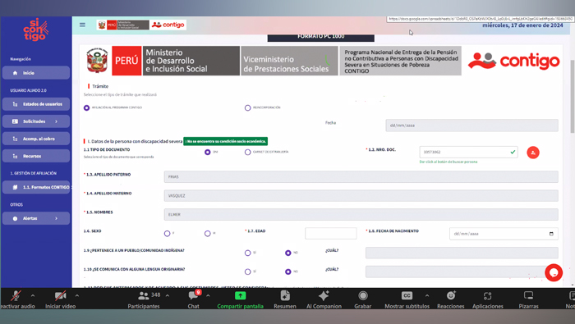Select the Reincorporación radio option
This screenshot has height=324, width=575.
coord(247,107)
